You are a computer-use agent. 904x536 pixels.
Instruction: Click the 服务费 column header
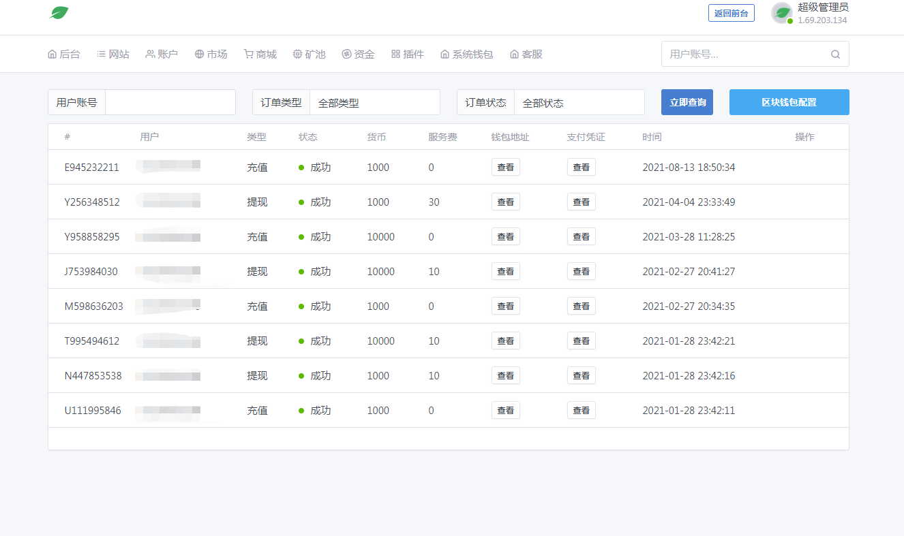pos(442,137)
